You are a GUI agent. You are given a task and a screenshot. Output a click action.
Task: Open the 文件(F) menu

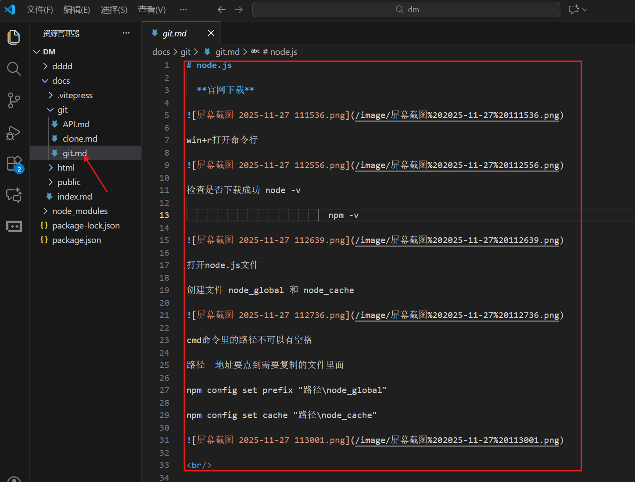pyautogui.click(x=39, y=10)
